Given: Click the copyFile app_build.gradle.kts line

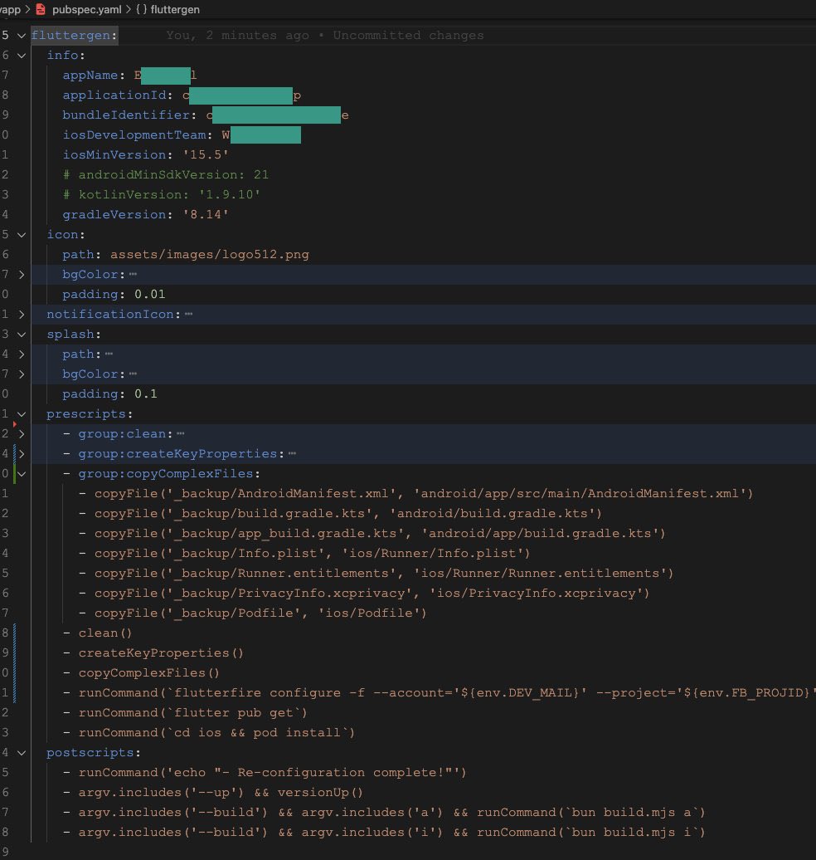Looking at the screenshot, I should [x=372, y=534].
